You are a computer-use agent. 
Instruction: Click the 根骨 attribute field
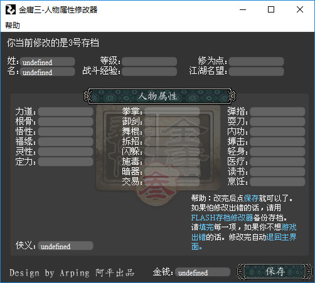[x=65, y=121]
